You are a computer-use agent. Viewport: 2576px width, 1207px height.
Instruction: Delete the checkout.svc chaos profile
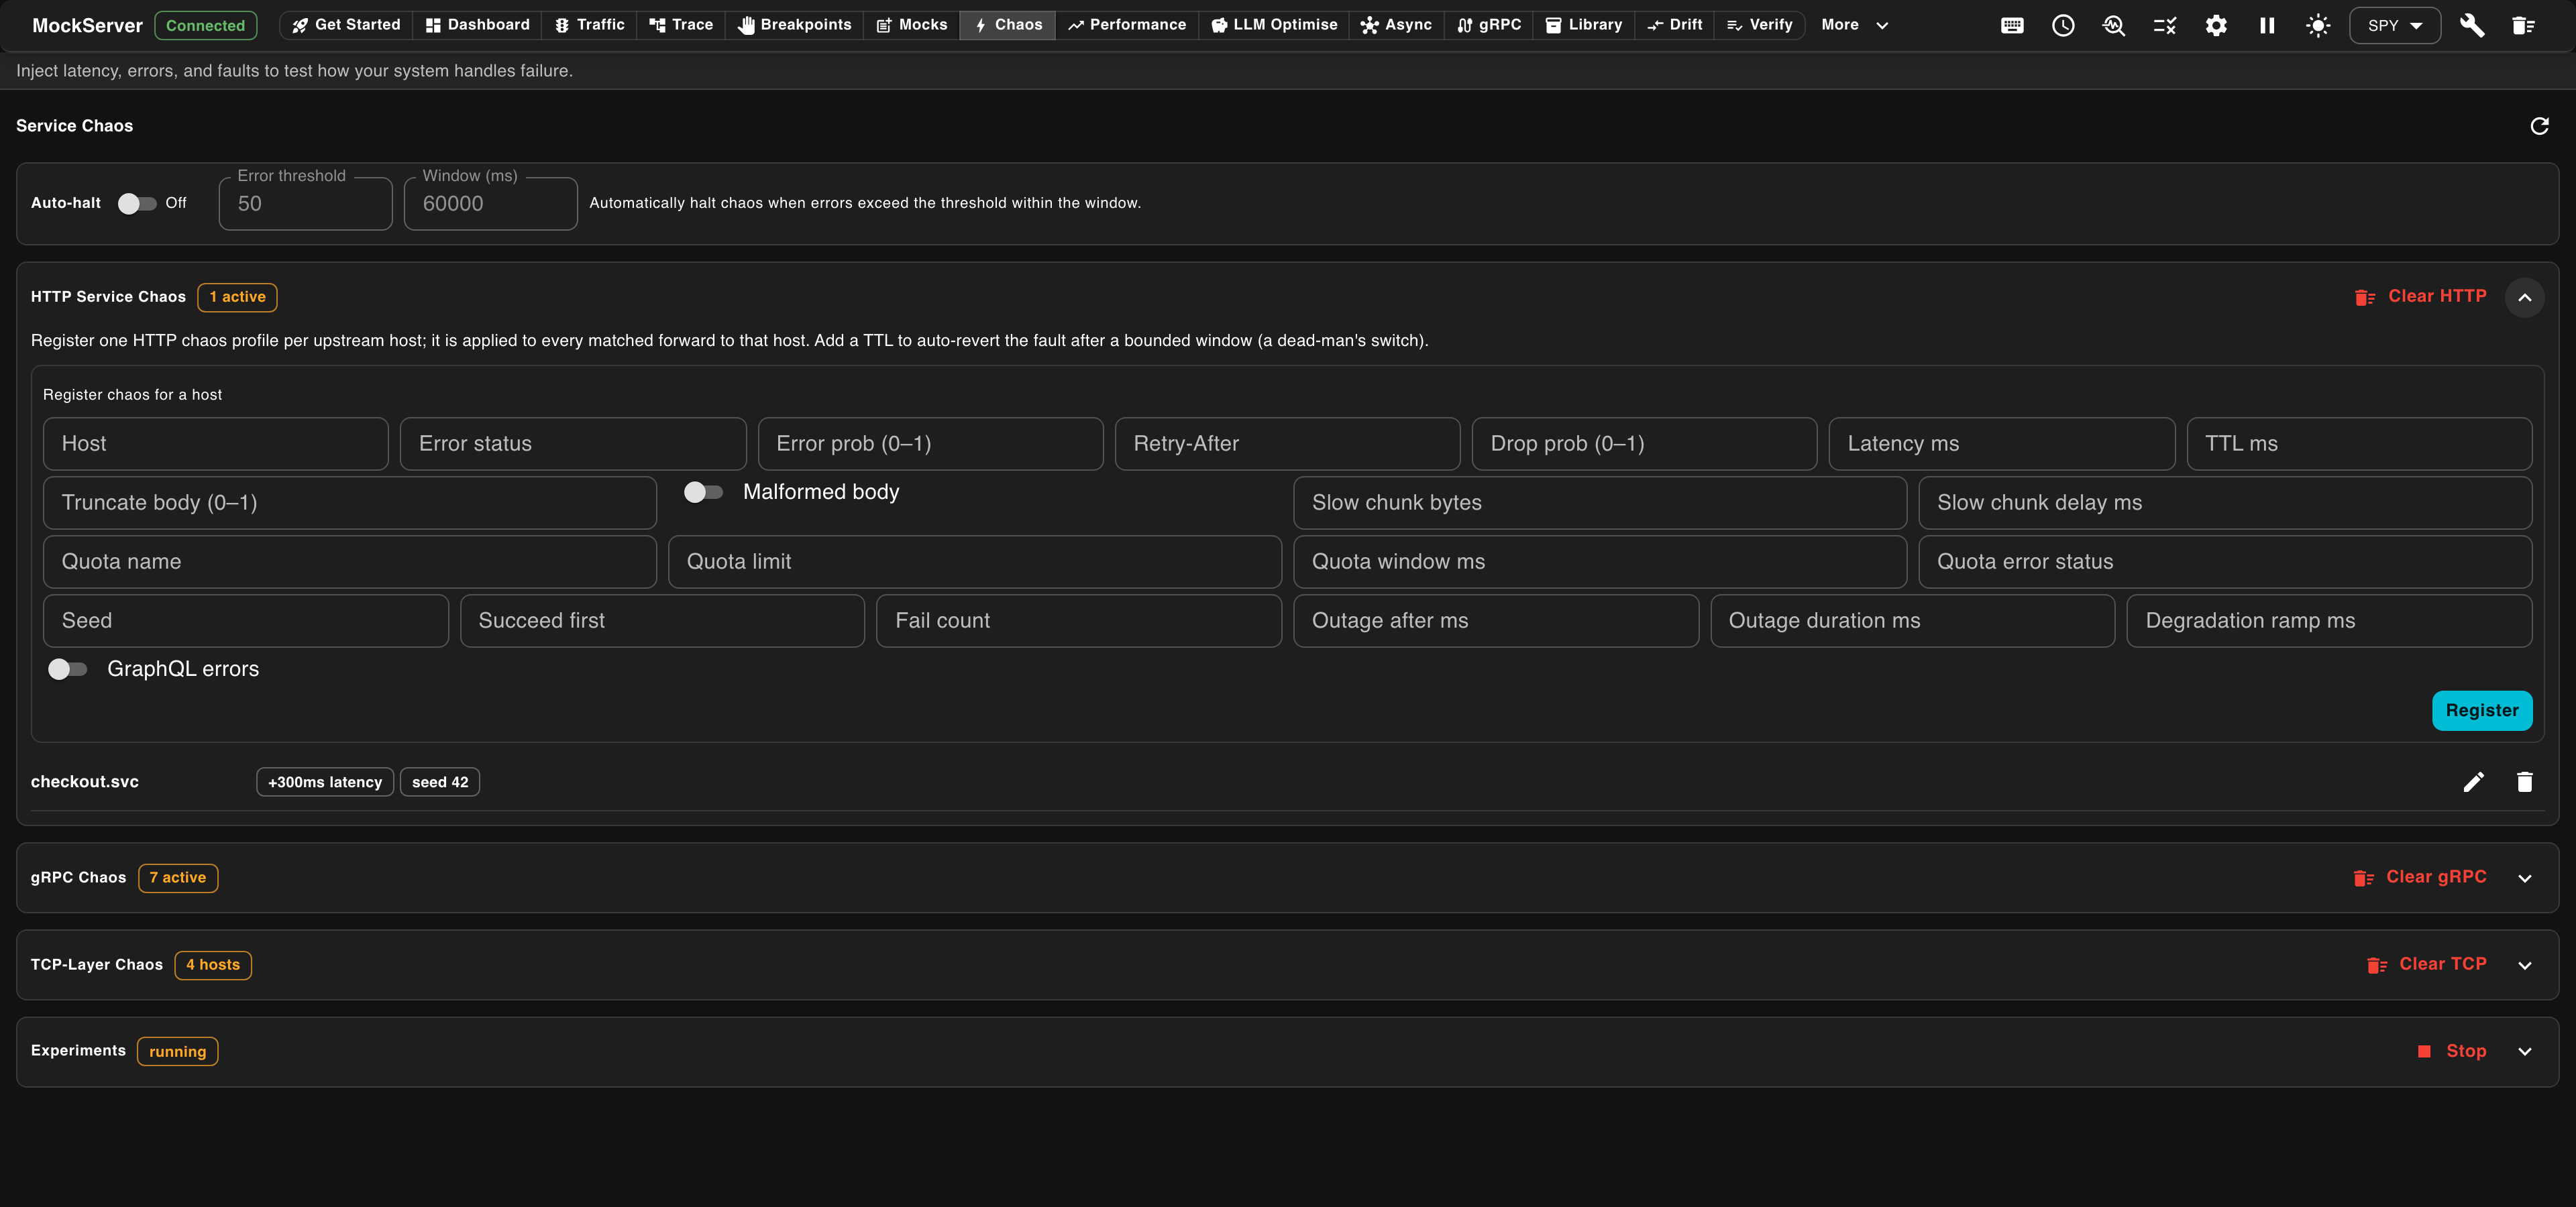(2525, 783)
